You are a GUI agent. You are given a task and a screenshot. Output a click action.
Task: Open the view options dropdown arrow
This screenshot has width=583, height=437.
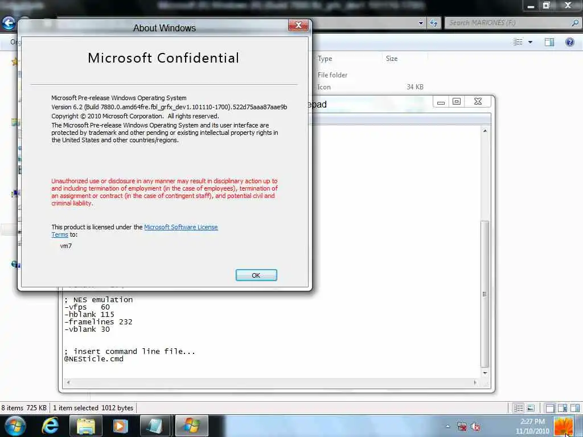(530, 42)
